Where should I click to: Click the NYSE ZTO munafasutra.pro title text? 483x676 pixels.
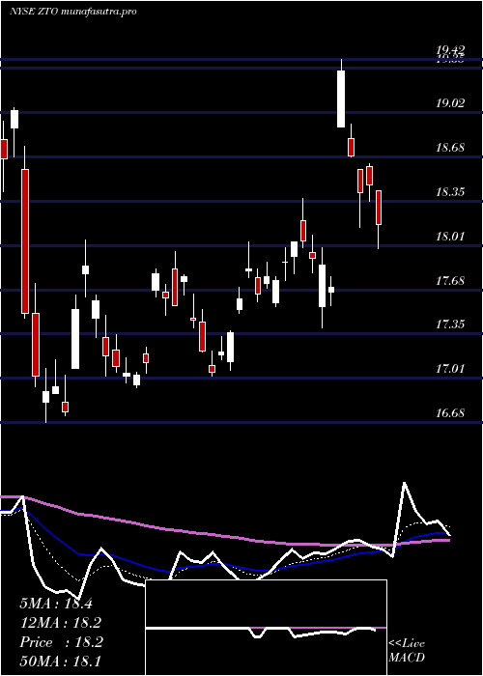tap(73, 12)
